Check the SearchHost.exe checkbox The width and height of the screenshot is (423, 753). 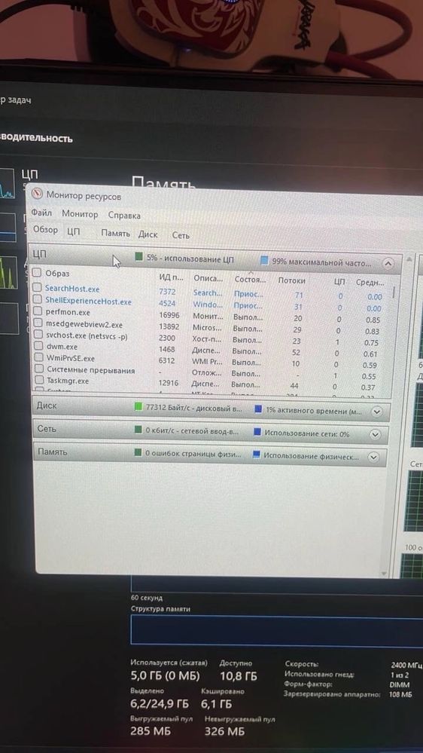pos(37,288)
